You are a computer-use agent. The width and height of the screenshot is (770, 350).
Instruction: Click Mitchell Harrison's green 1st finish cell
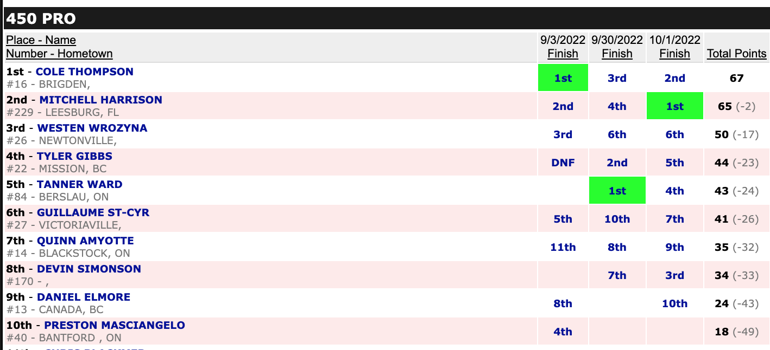[x=674, y=106]
